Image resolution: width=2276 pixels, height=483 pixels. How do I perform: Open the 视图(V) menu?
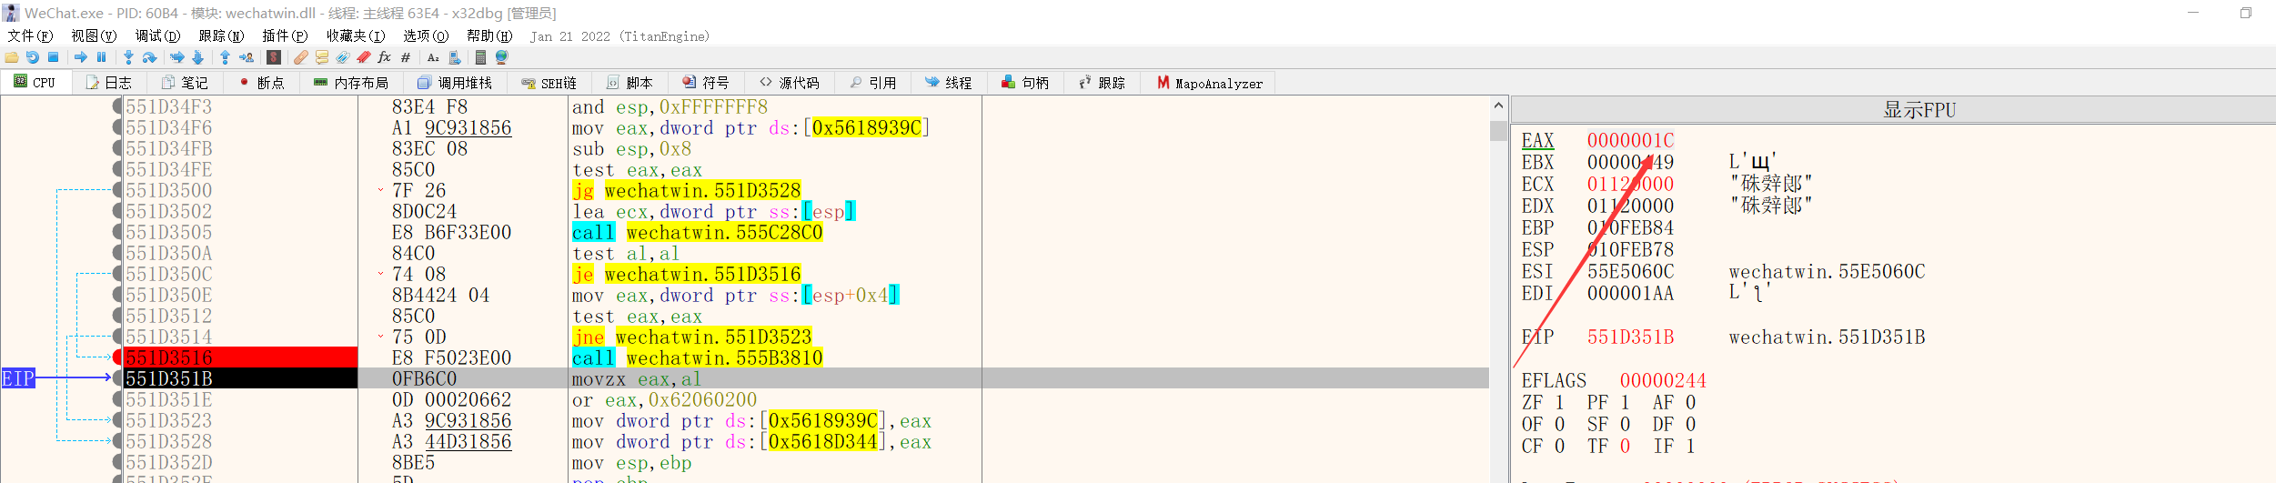coord(94,35)
